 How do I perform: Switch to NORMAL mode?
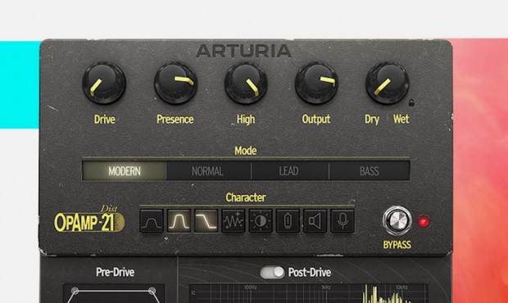pyautogui.click(x=207, y=171)
